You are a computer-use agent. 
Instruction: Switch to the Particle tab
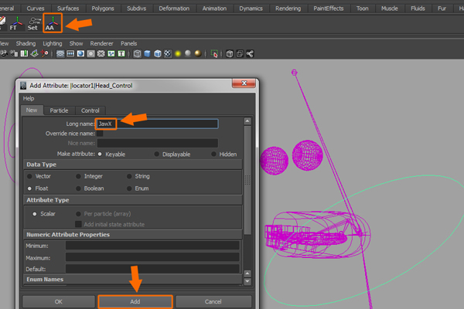point(59,110)
